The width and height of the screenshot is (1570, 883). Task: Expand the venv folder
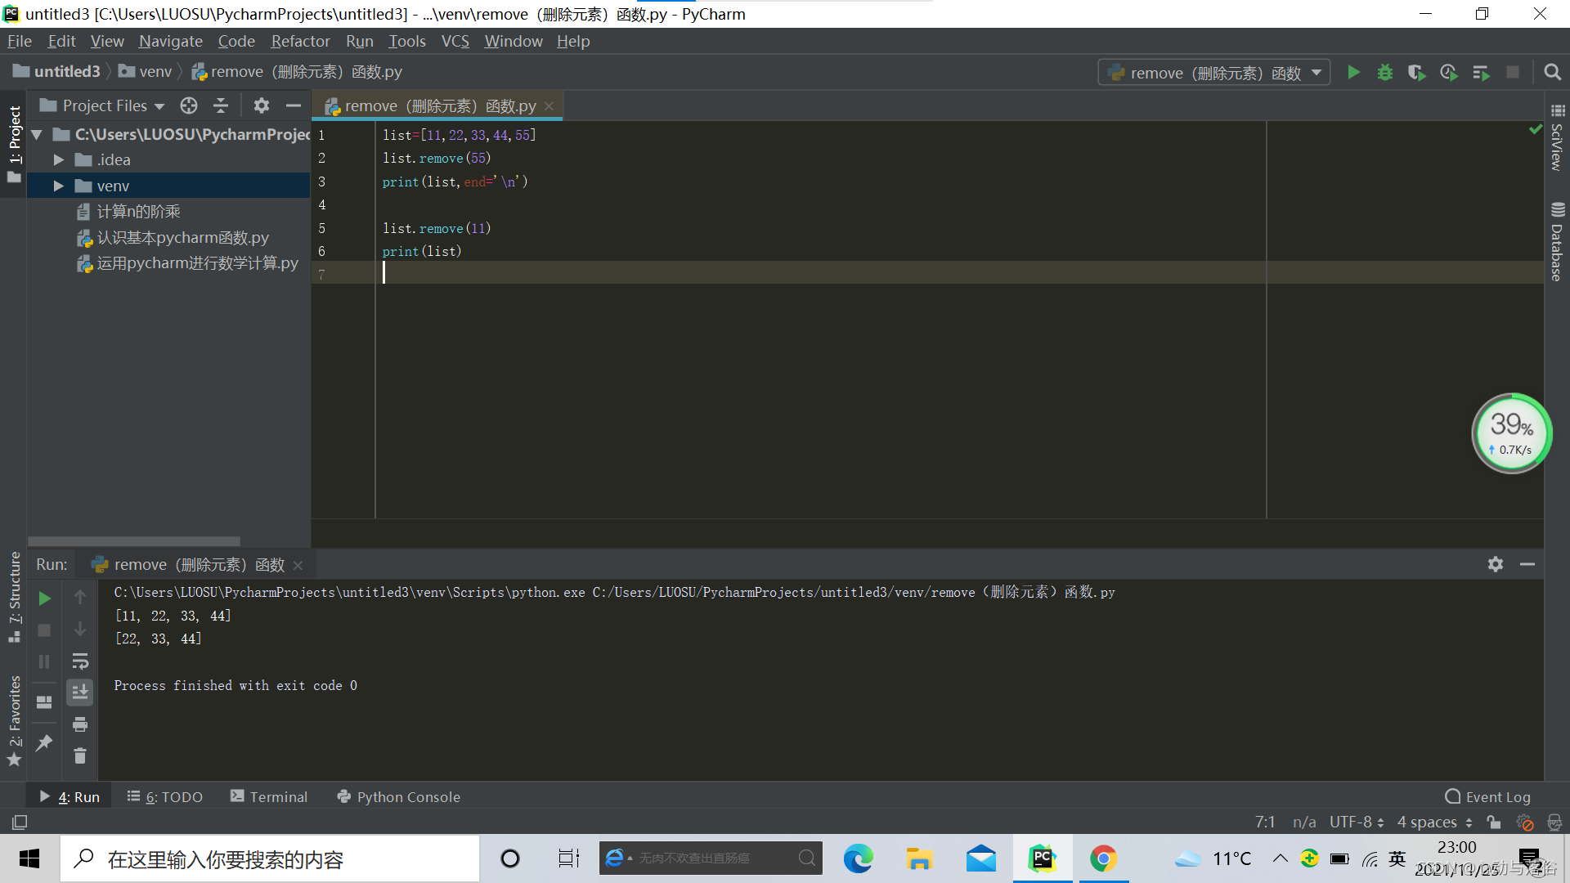point(58,186)
